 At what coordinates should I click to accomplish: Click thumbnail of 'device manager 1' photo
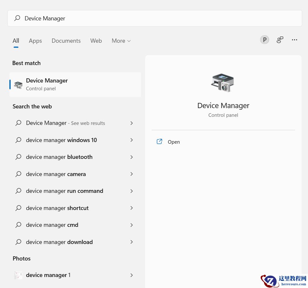[x=18, y=275]
